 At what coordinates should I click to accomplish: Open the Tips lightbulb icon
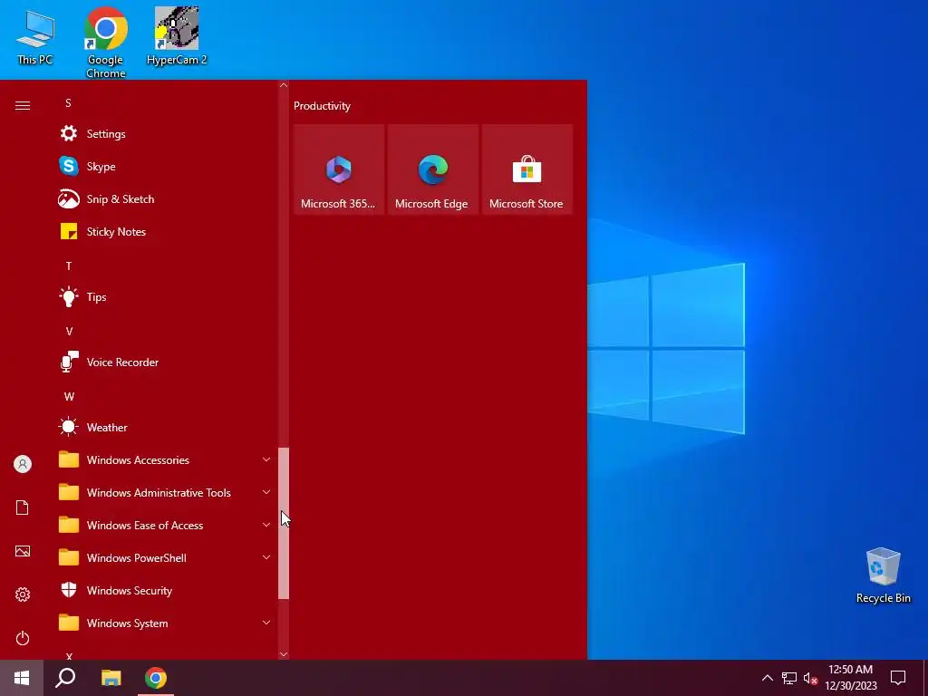click(69, 296)
